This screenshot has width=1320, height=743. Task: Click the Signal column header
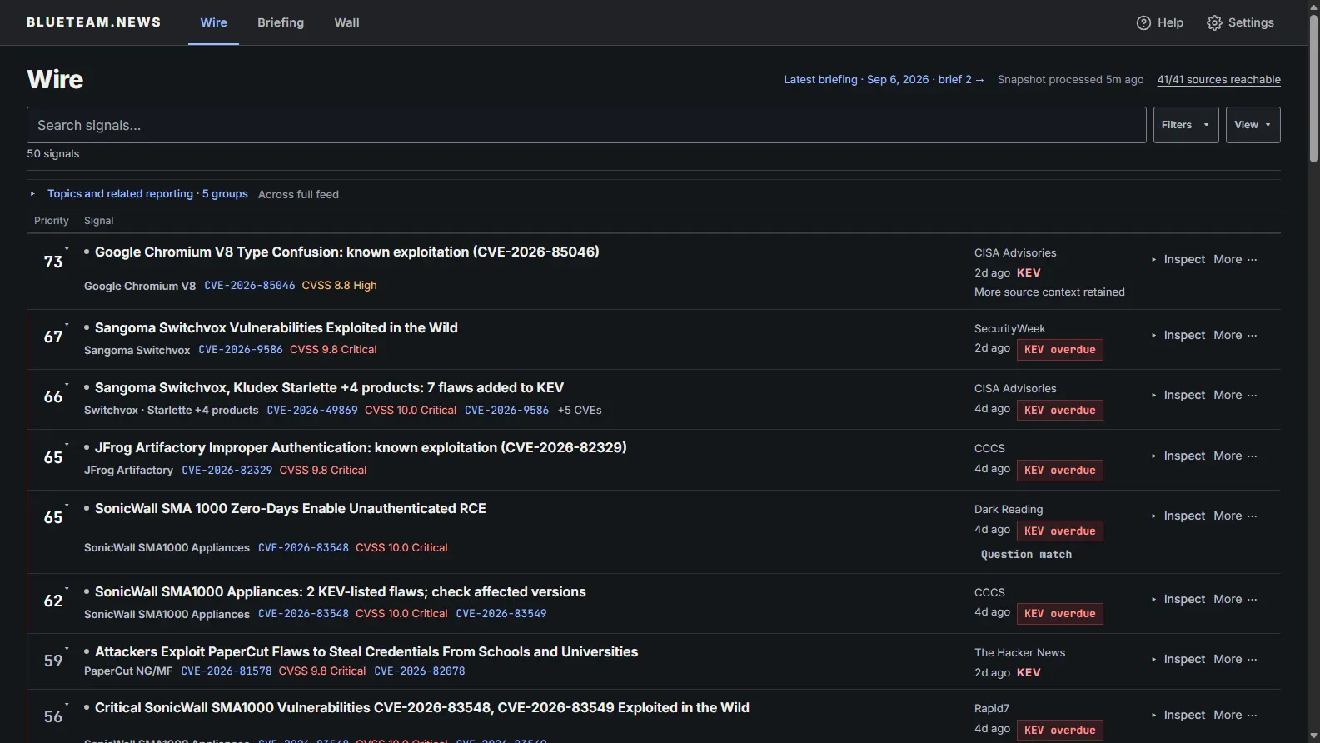coord(98,221)
